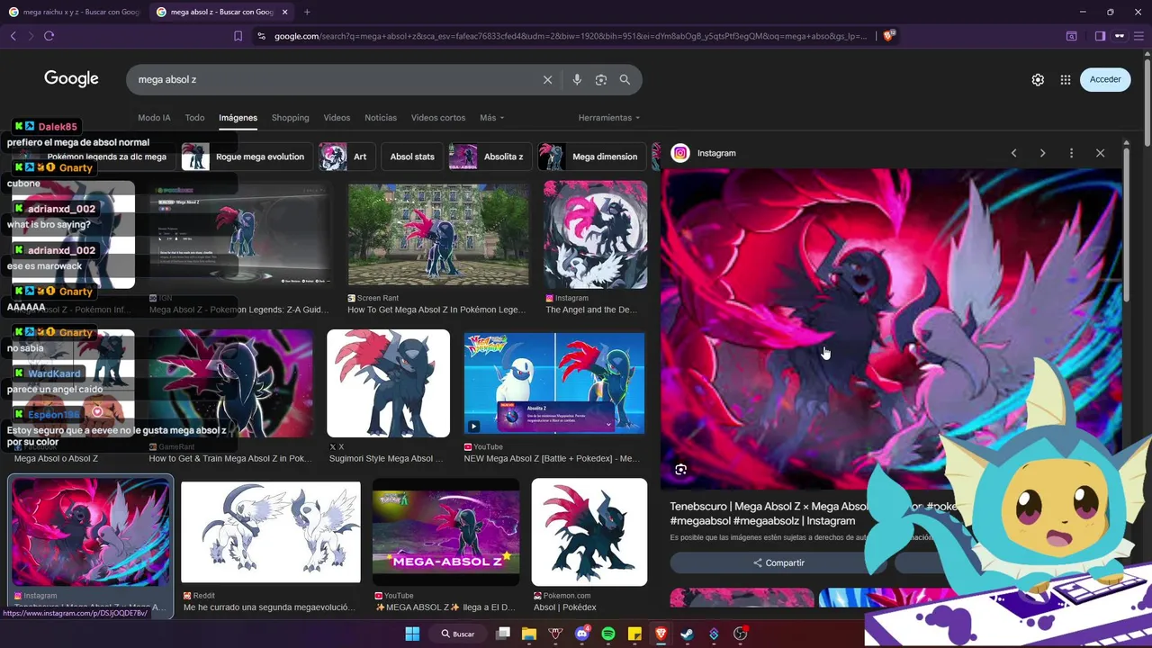Open 'Sugimori Style Mega Absol' image result
The height and width of the screenshot is (648, 1152).
click(x=388, y=383)
